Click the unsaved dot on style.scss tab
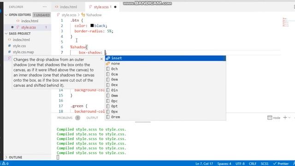 tap(115, 7)
